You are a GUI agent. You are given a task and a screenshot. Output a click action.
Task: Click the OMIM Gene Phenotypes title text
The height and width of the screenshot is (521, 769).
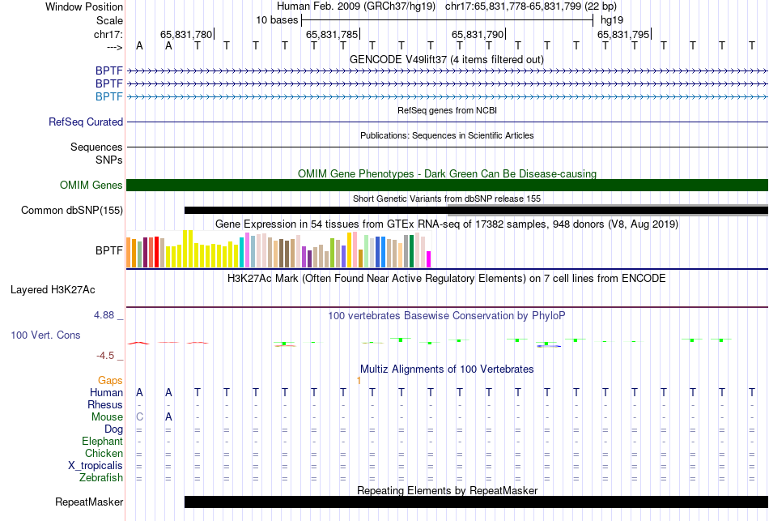[x=447, y=174]
